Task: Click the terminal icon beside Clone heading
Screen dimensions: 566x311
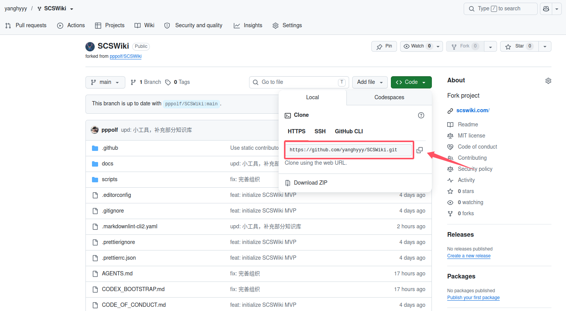Action: click(288, 115)
